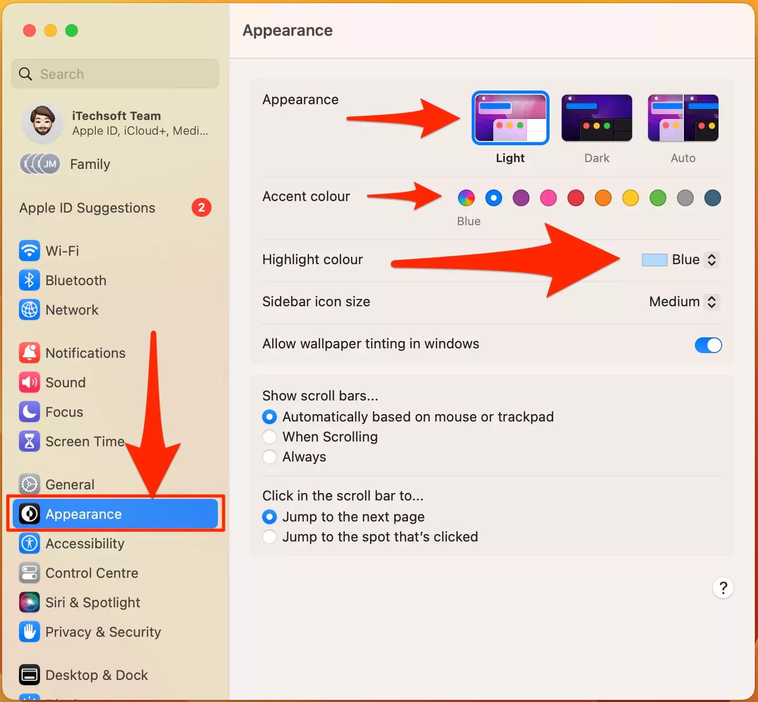Viewport: 758px width, 702px height.
Task: Select Sound in the sidebar
Action: [x=65, y=383]
